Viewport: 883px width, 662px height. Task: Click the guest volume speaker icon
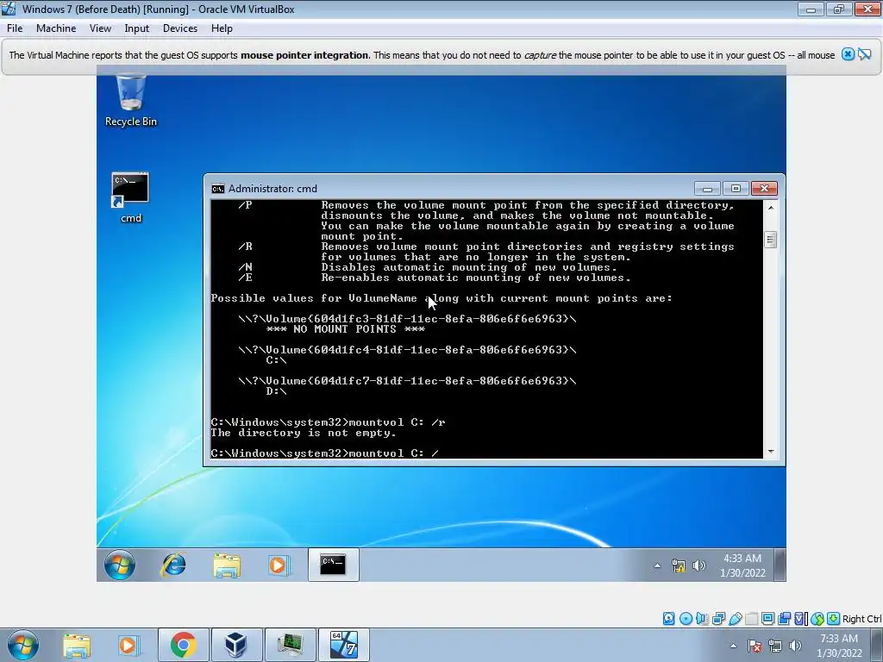coord(698,565)
